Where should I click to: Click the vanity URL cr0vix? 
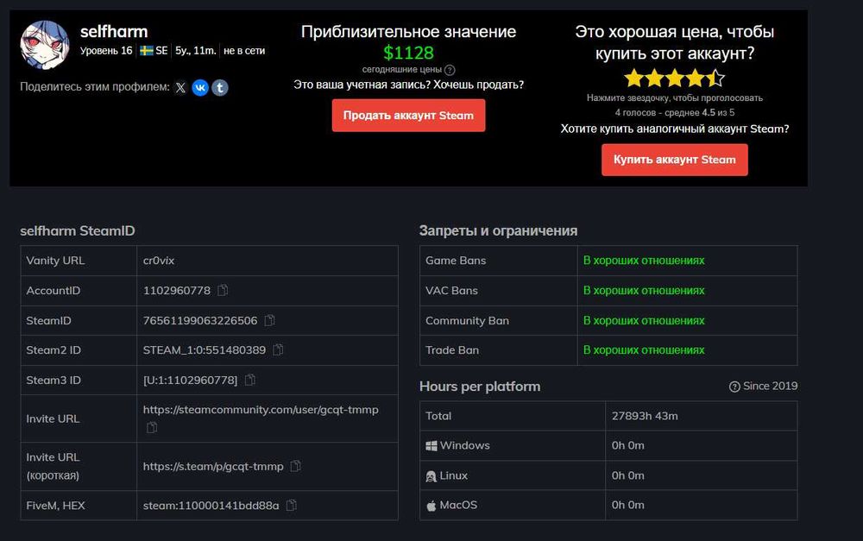pos(159,261)
